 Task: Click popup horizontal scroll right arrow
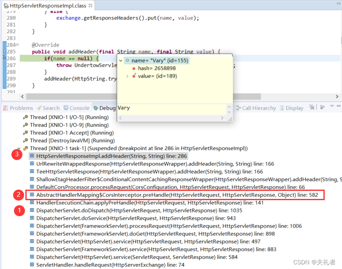tap(222, 118)
